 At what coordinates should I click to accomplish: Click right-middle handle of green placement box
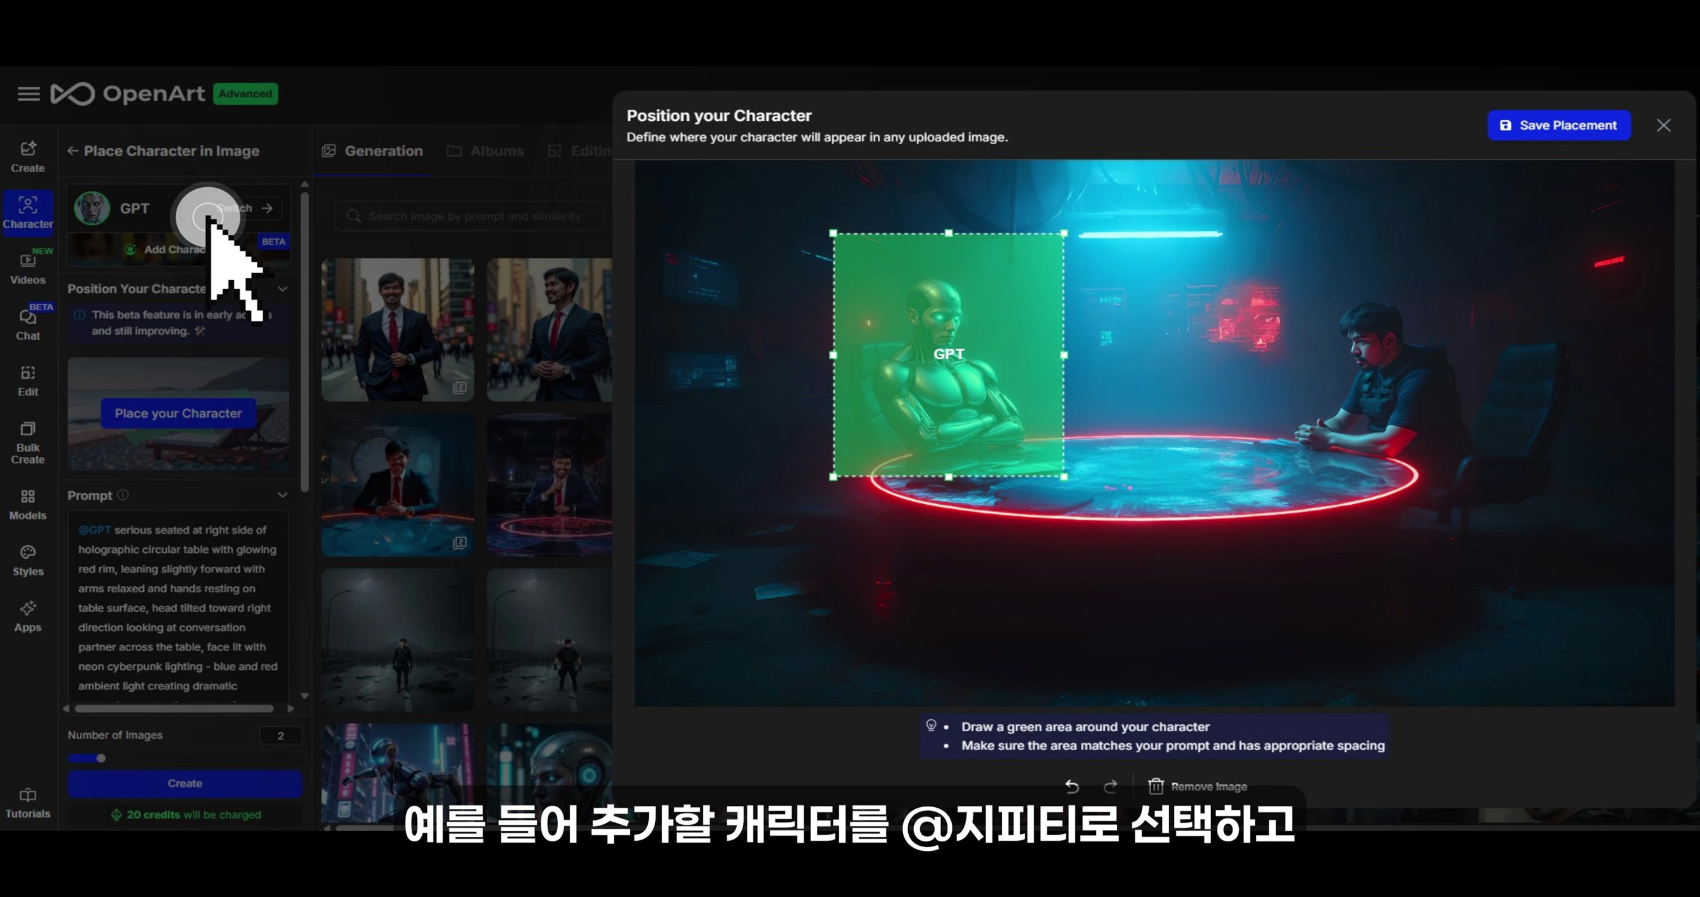point(1064,355)
